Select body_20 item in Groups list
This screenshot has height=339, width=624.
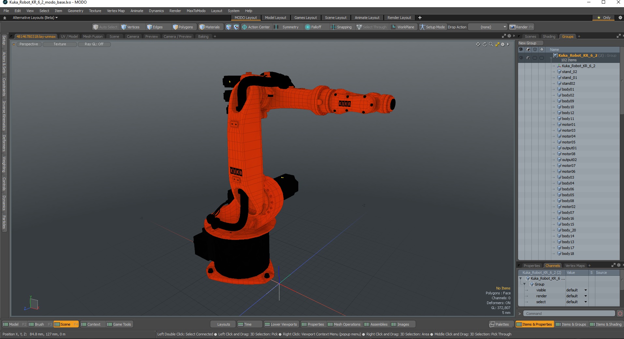click(x=569, y=230)
